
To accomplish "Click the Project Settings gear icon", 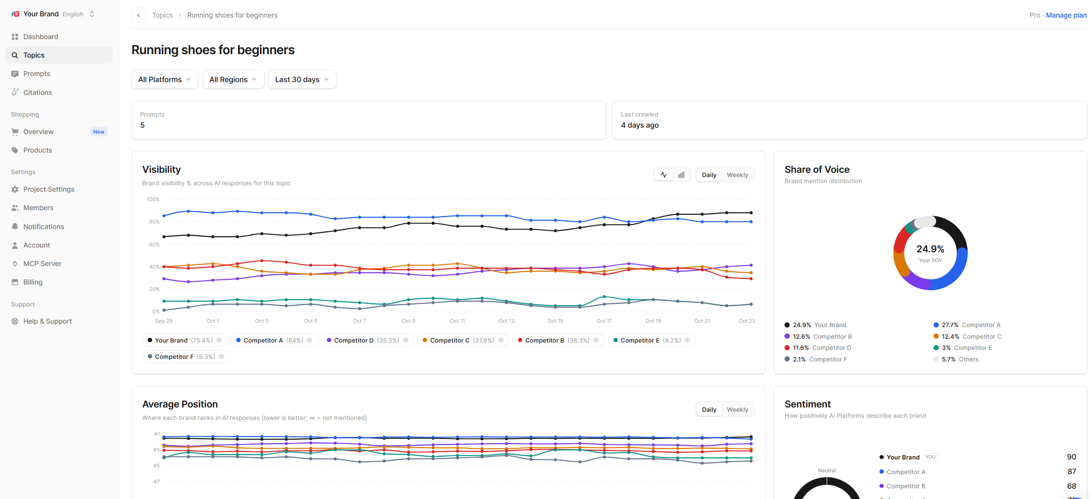I will (15, 189).
